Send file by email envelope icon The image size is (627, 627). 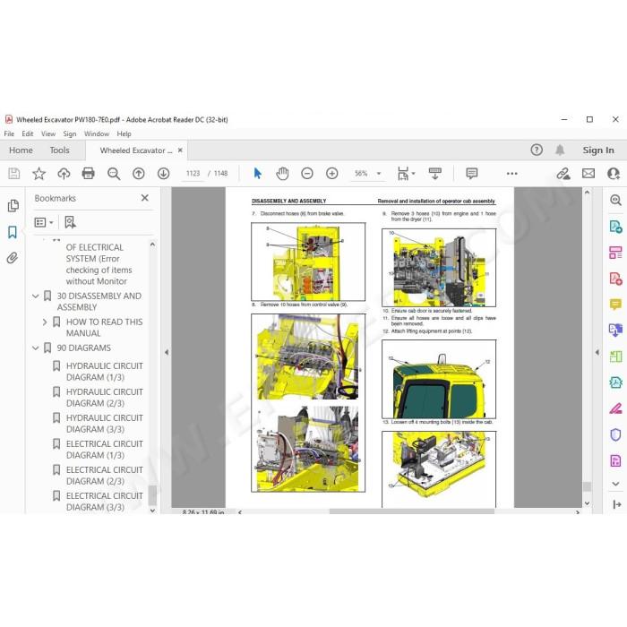click(588, 174)
